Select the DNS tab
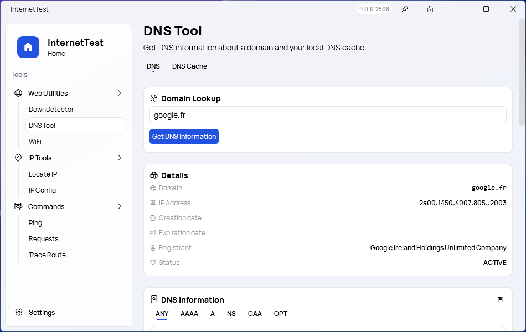 [x=153, y=66]
